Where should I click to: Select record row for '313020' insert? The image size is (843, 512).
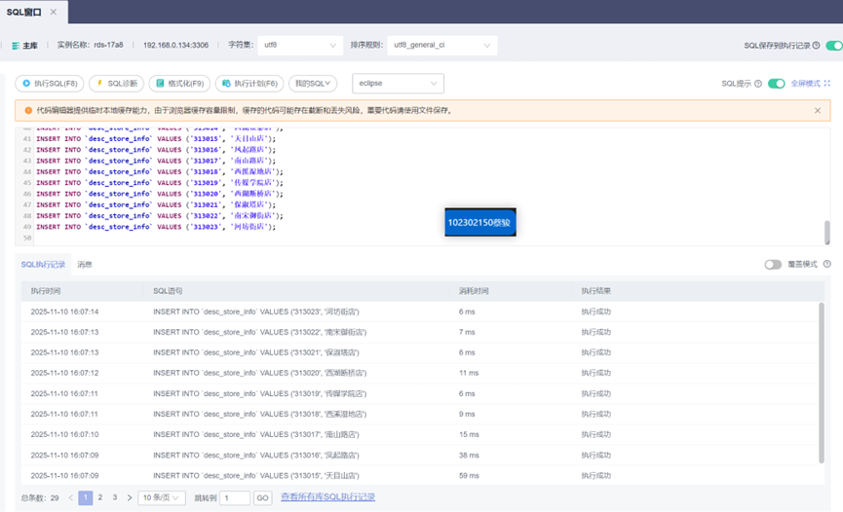(419, 373)
